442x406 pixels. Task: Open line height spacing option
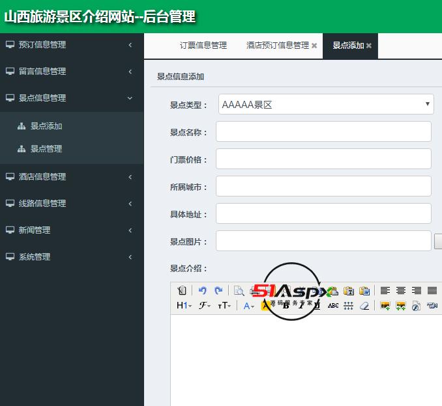coord(349,306)
